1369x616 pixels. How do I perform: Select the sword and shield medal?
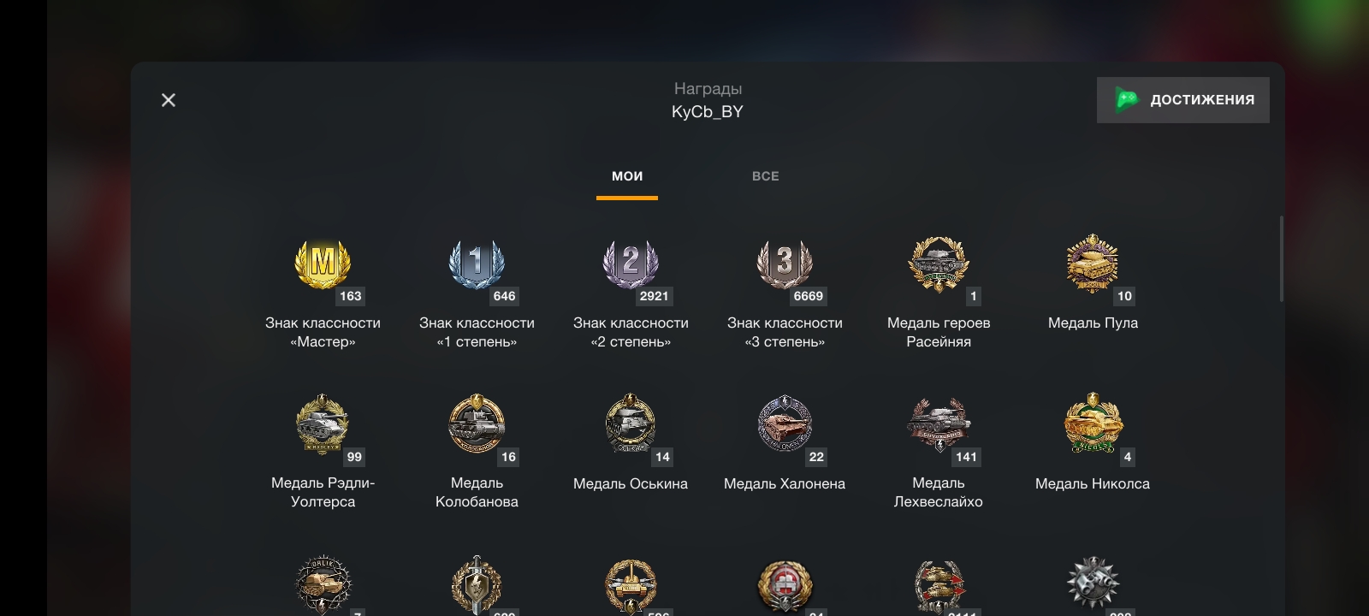tap(477, 586)
